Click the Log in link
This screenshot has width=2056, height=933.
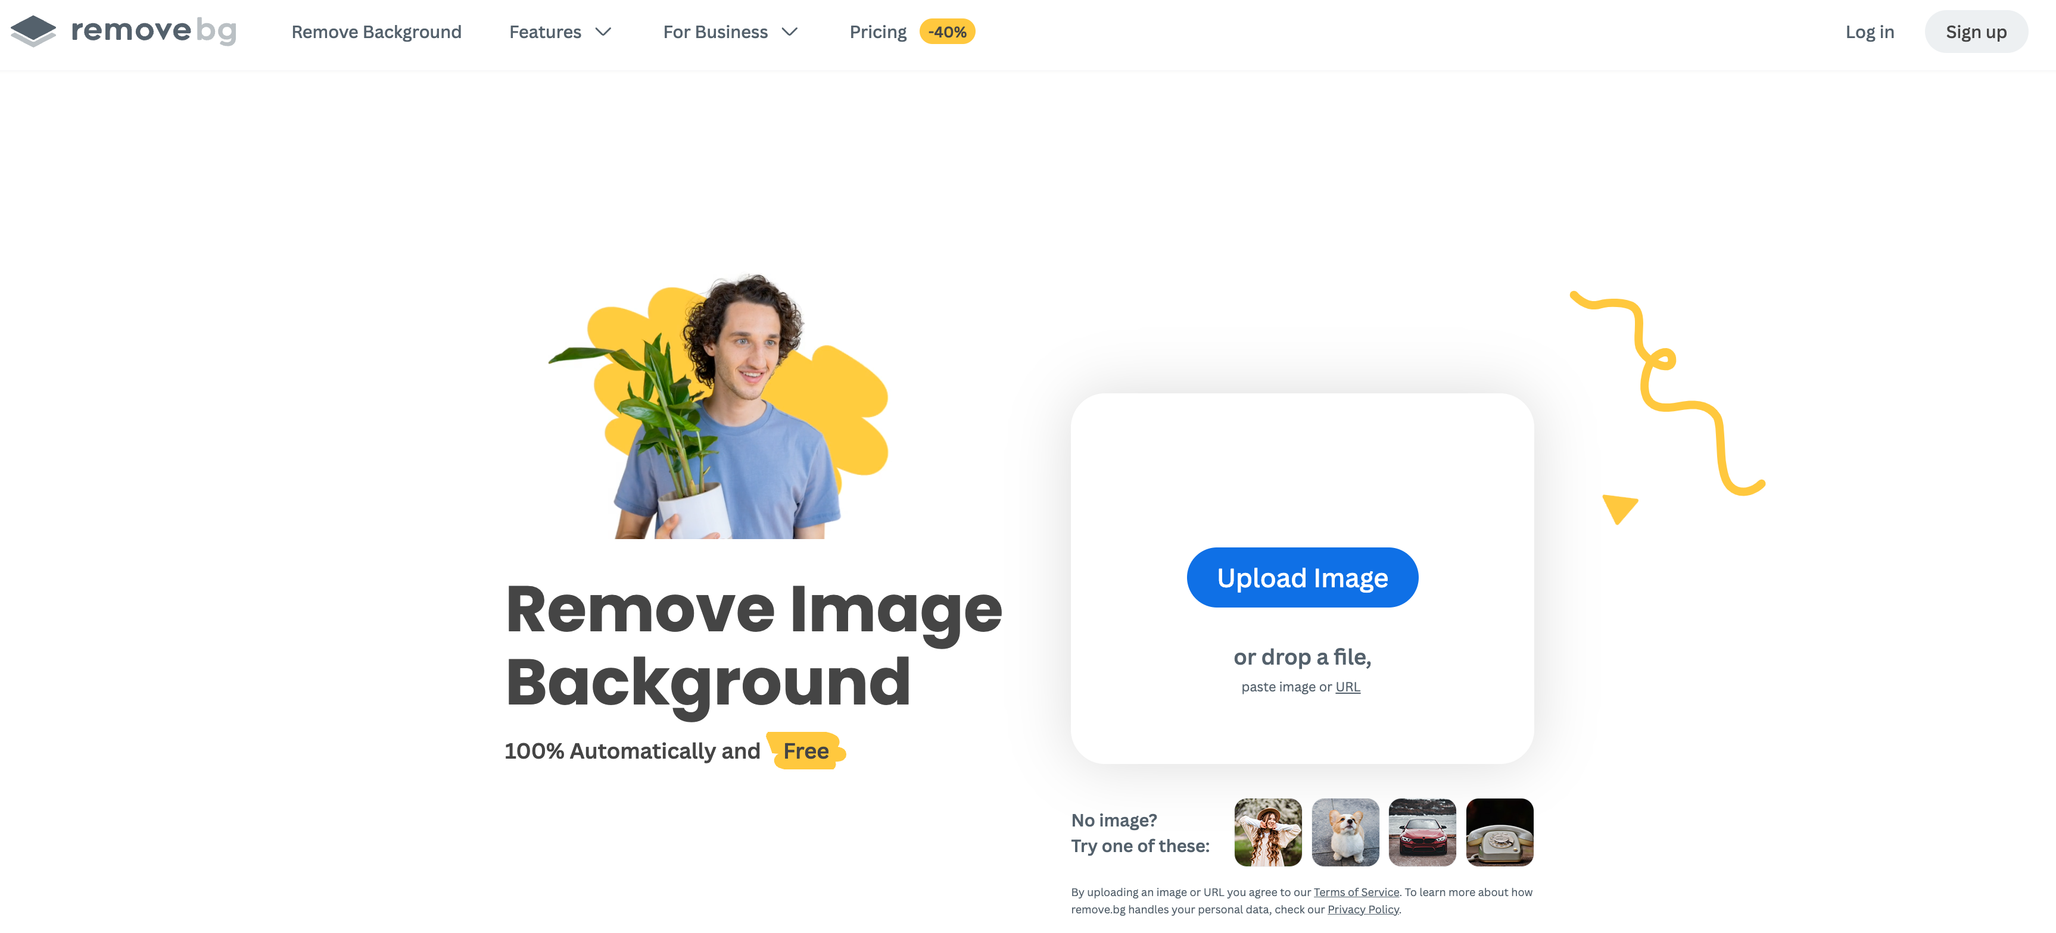1868,30
